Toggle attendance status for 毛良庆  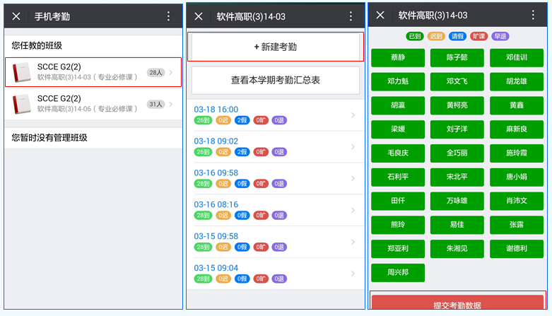pyautogui.click(x=398, y=153)
